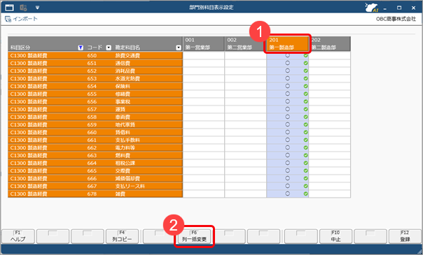Toggle the 201 circle for row 652 消耗品費
The width and height of the screenshot is (423, 255).
tap(288, 71)
